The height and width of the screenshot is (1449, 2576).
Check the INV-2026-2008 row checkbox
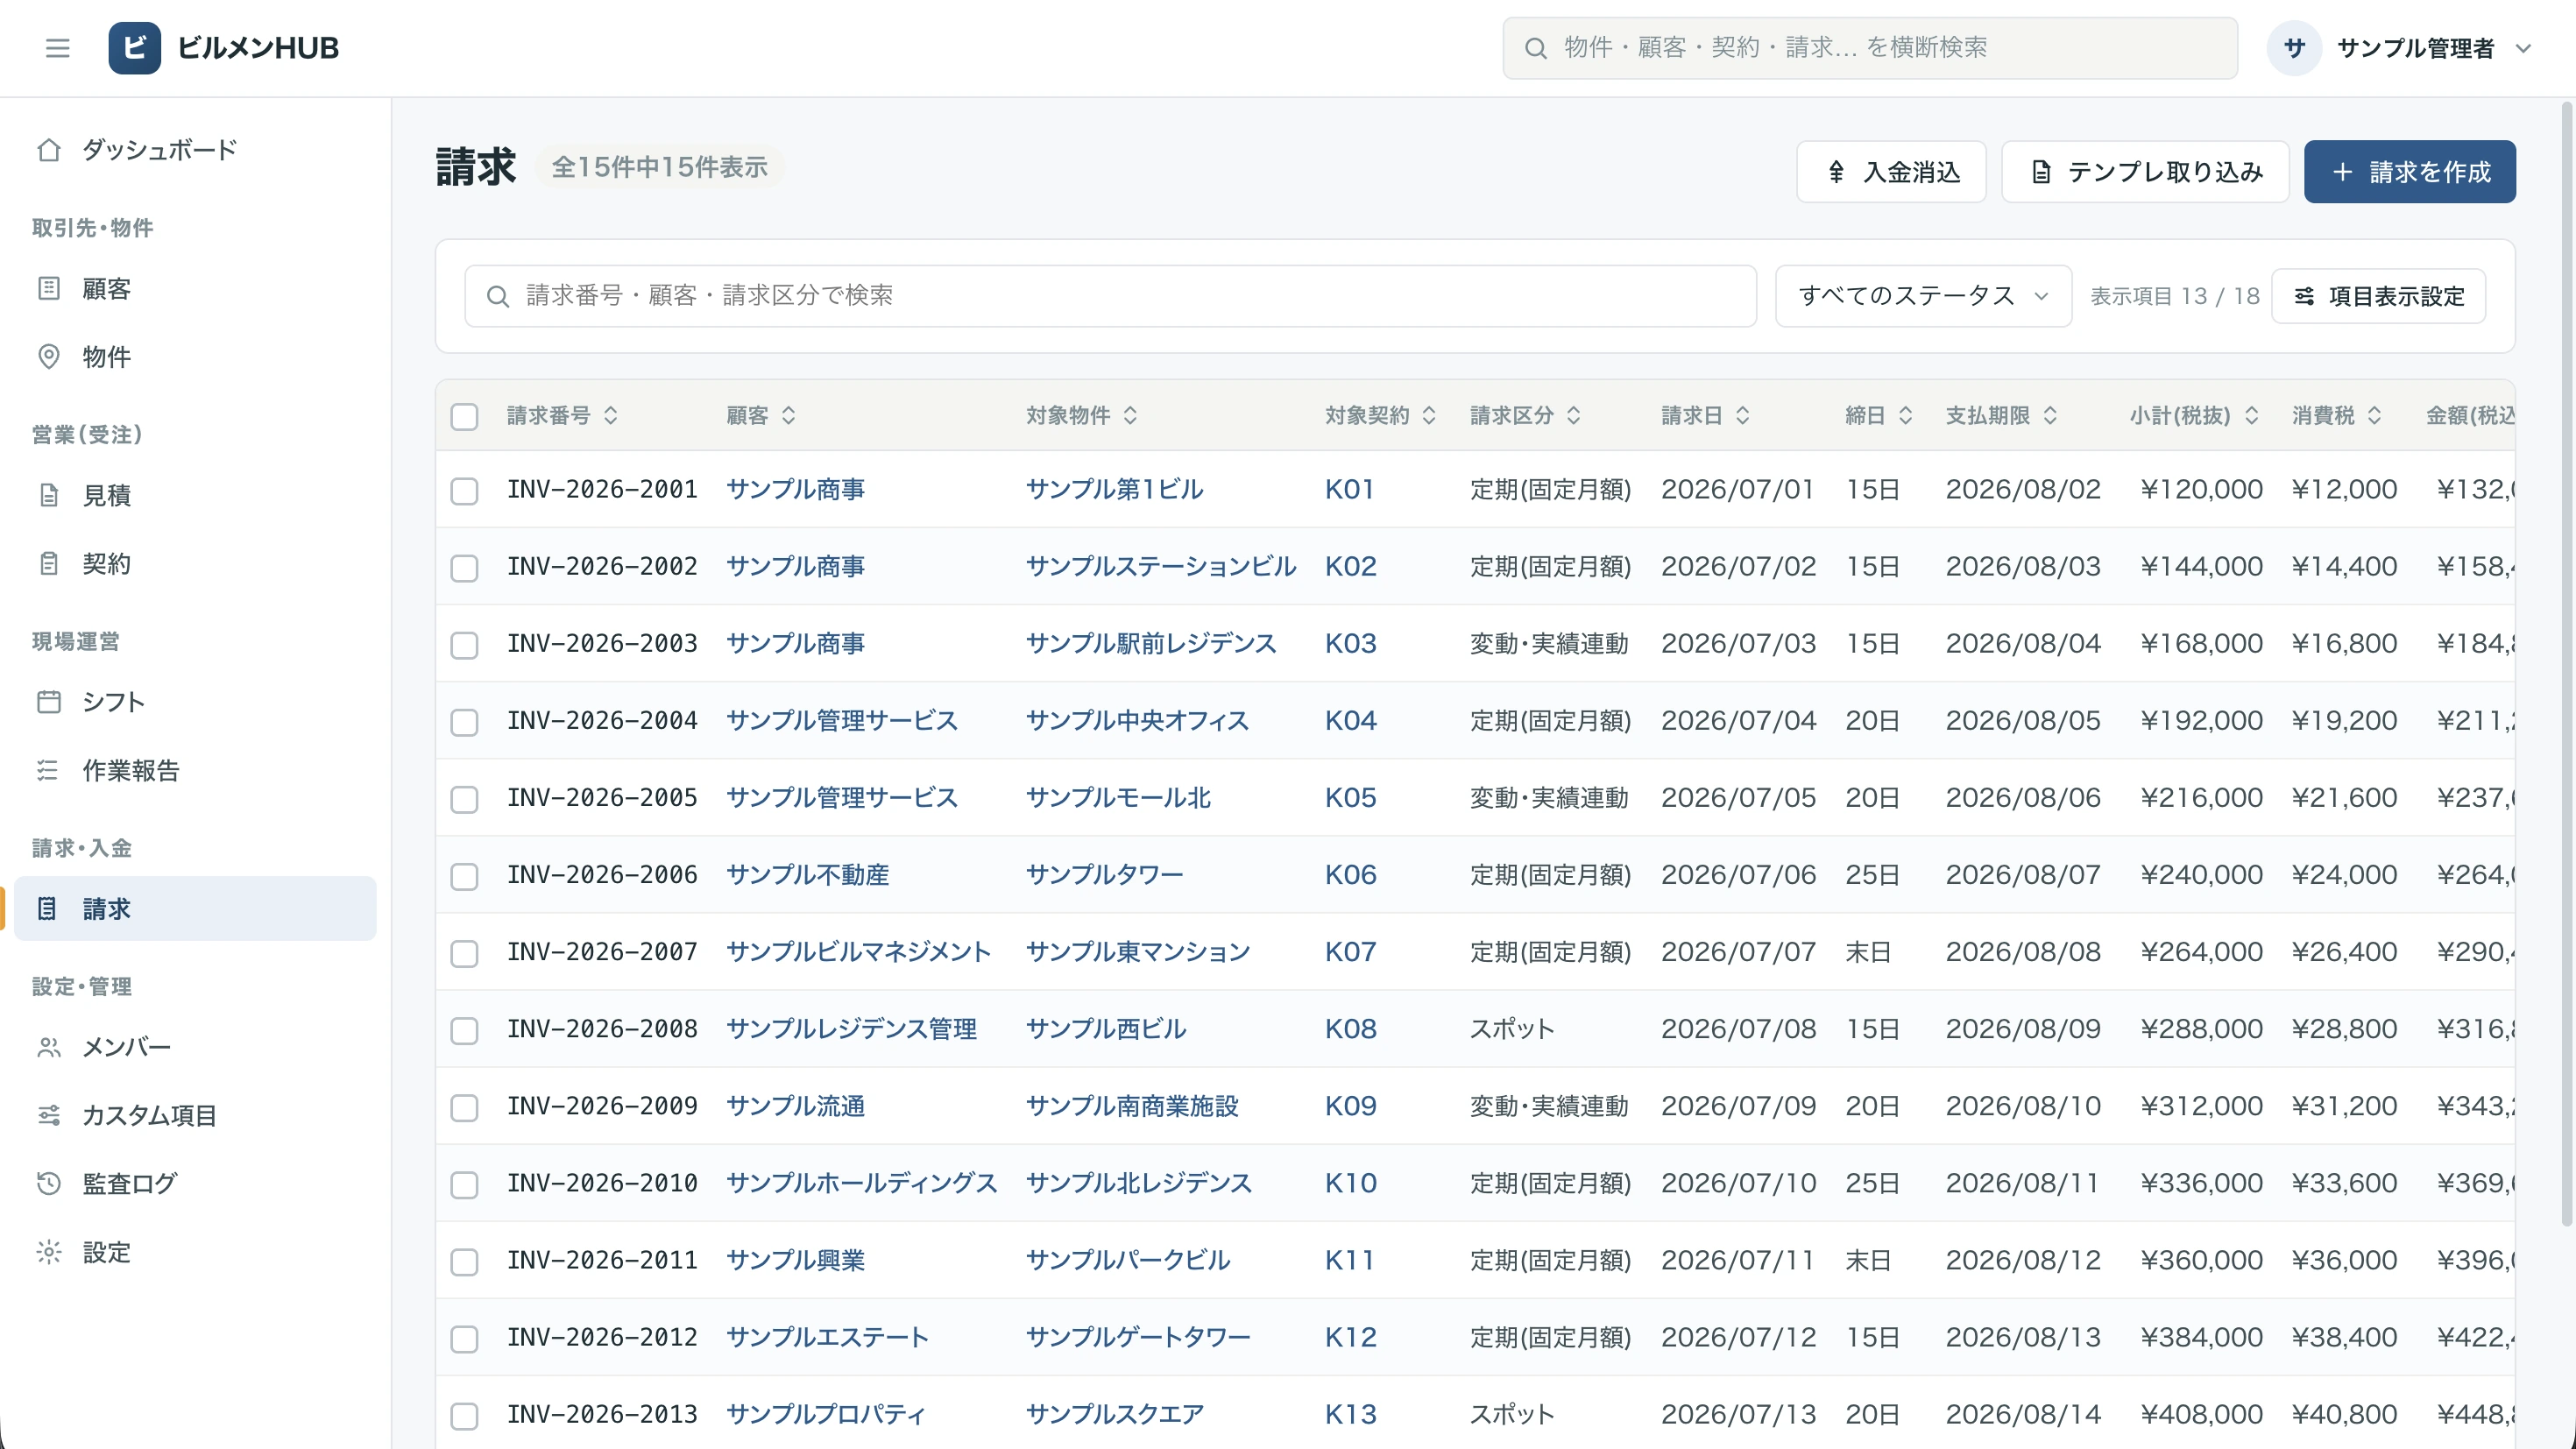pos(464,1030)
